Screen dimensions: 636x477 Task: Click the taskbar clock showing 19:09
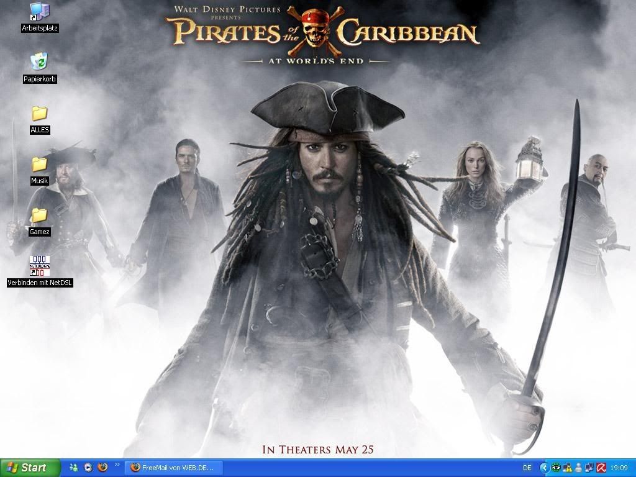pos(619,468)
